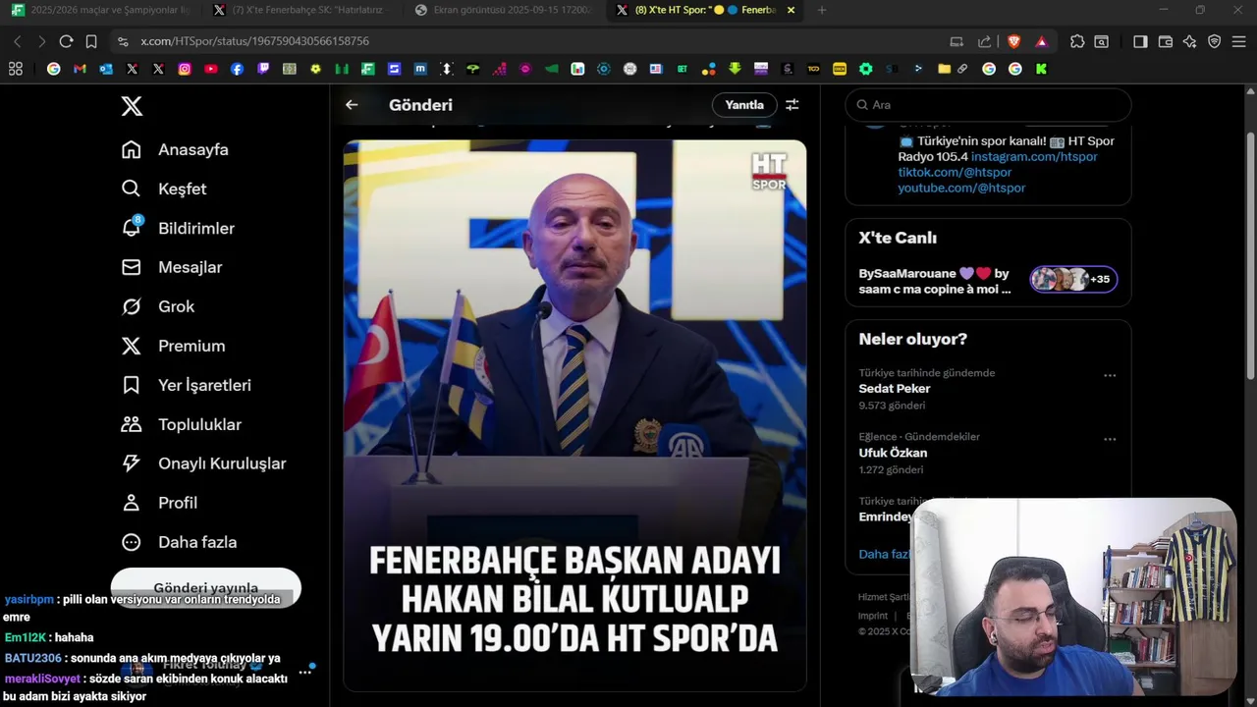1257x707 pixels.
Task: Open Brave Shields lion icon
Action: pos(1014,41)
